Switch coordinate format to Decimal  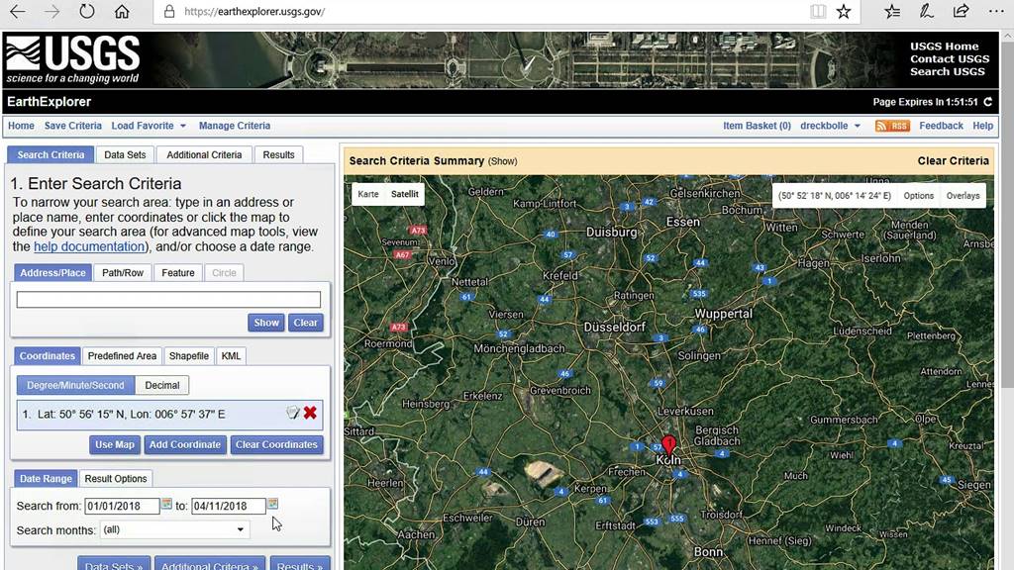click(161, 385)
